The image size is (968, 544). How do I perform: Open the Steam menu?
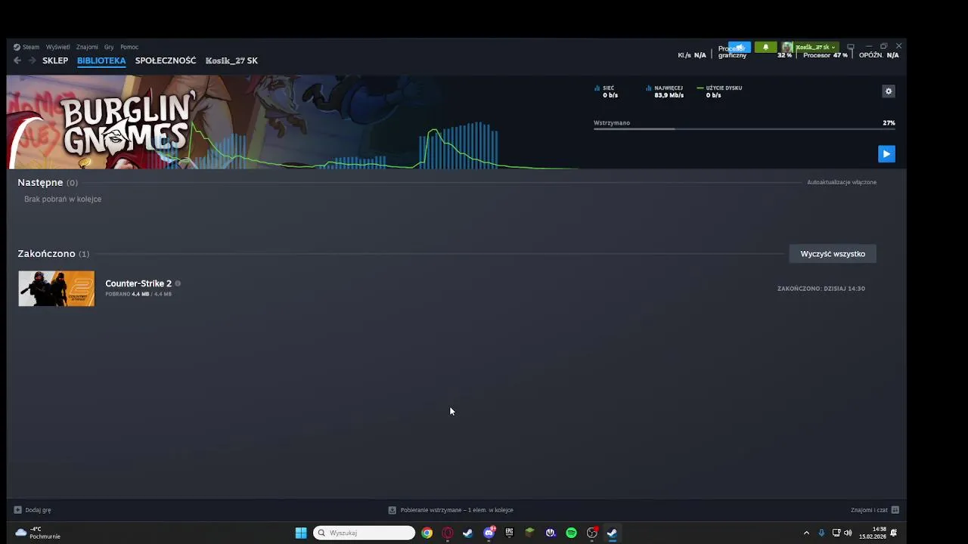31,47
